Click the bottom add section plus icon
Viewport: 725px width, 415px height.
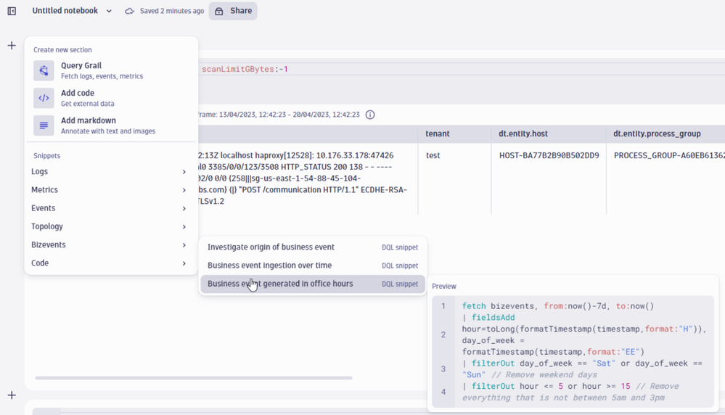point(12,395)
